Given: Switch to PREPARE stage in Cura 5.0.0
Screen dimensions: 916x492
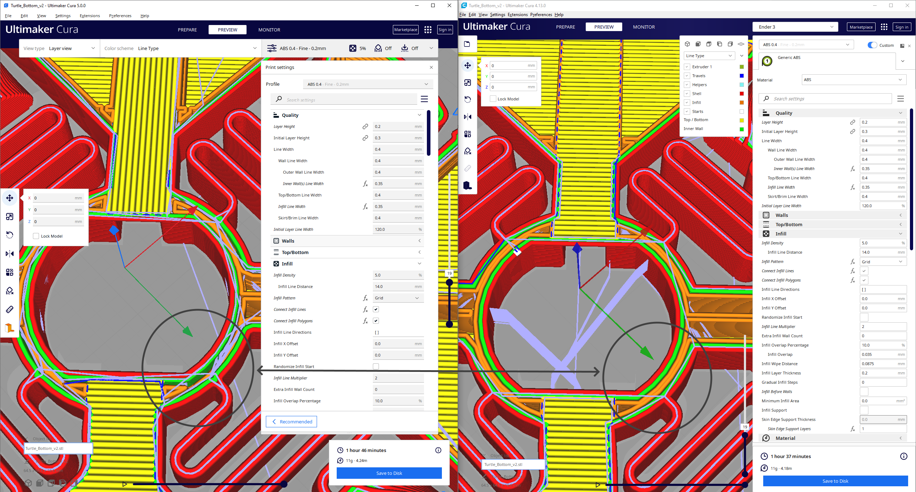Looking at the screenshot, I should coord(187,30).
